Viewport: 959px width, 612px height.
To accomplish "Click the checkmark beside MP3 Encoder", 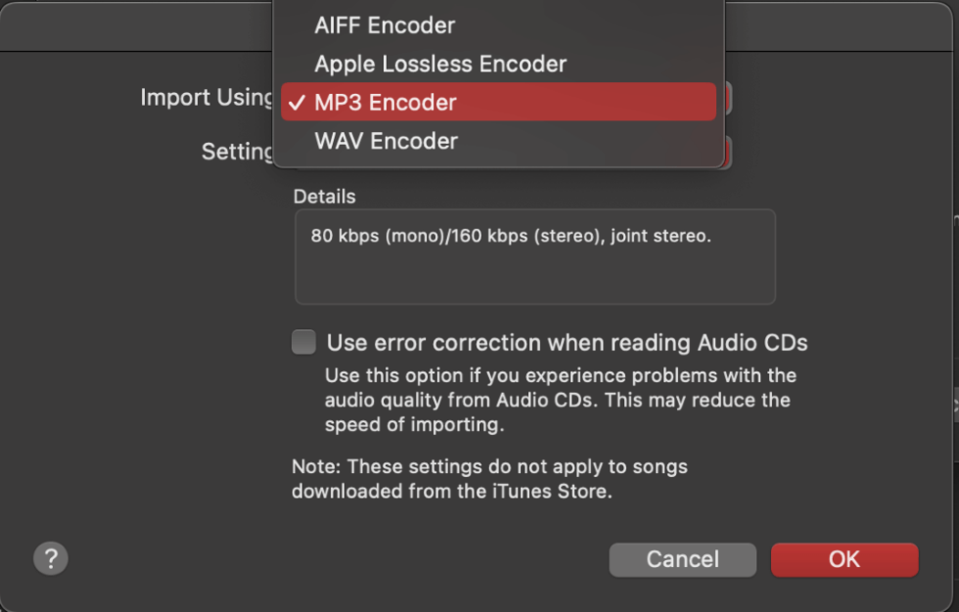I will 296,102.
